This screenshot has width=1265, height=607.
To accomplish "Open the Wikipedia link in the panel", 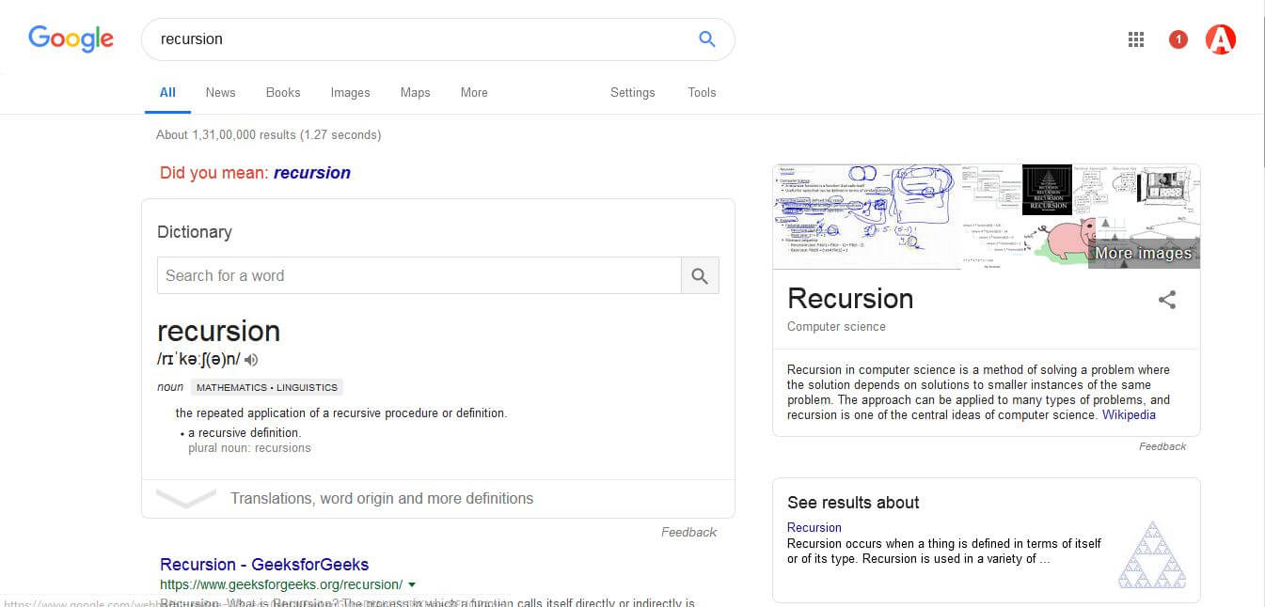I will click(1129, 414).
